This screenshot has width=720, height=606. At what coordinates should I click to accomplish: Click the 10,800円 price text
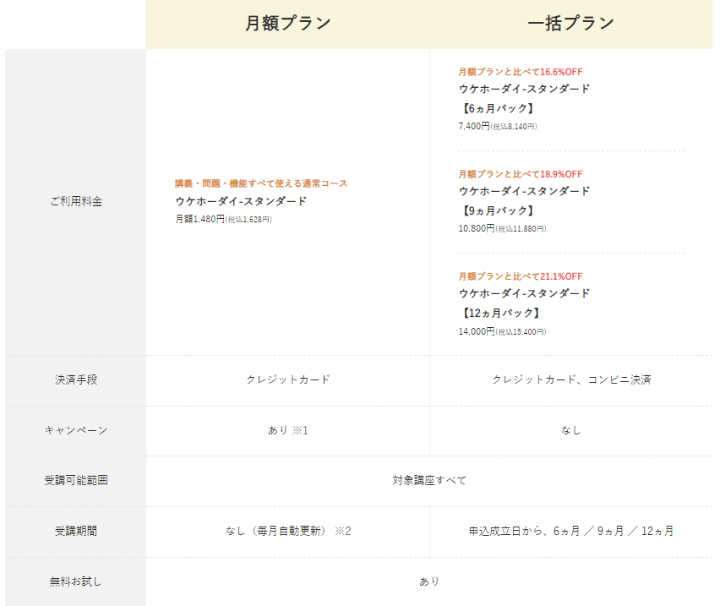tap(477, 228)
